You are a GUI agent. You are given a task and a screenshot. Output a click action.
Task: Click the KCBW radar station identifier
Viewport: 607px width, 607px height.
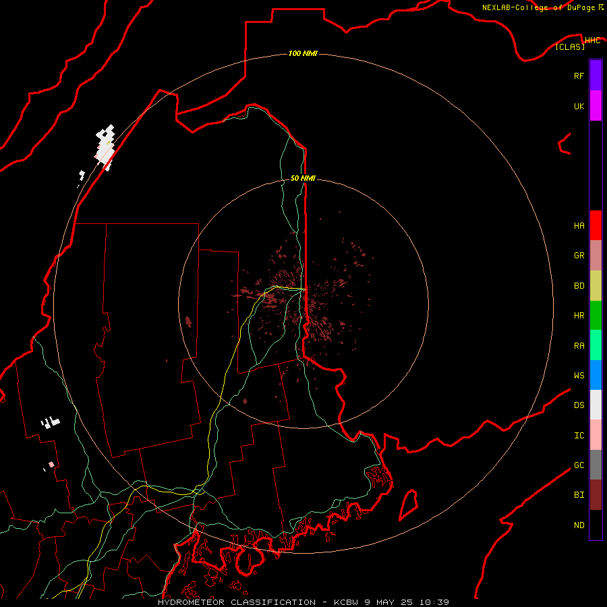[346, 602]
